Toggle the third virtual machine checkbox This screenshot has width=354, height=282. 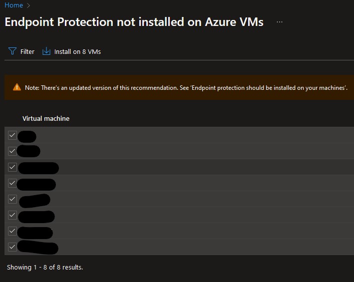click(x=12, y=167)
